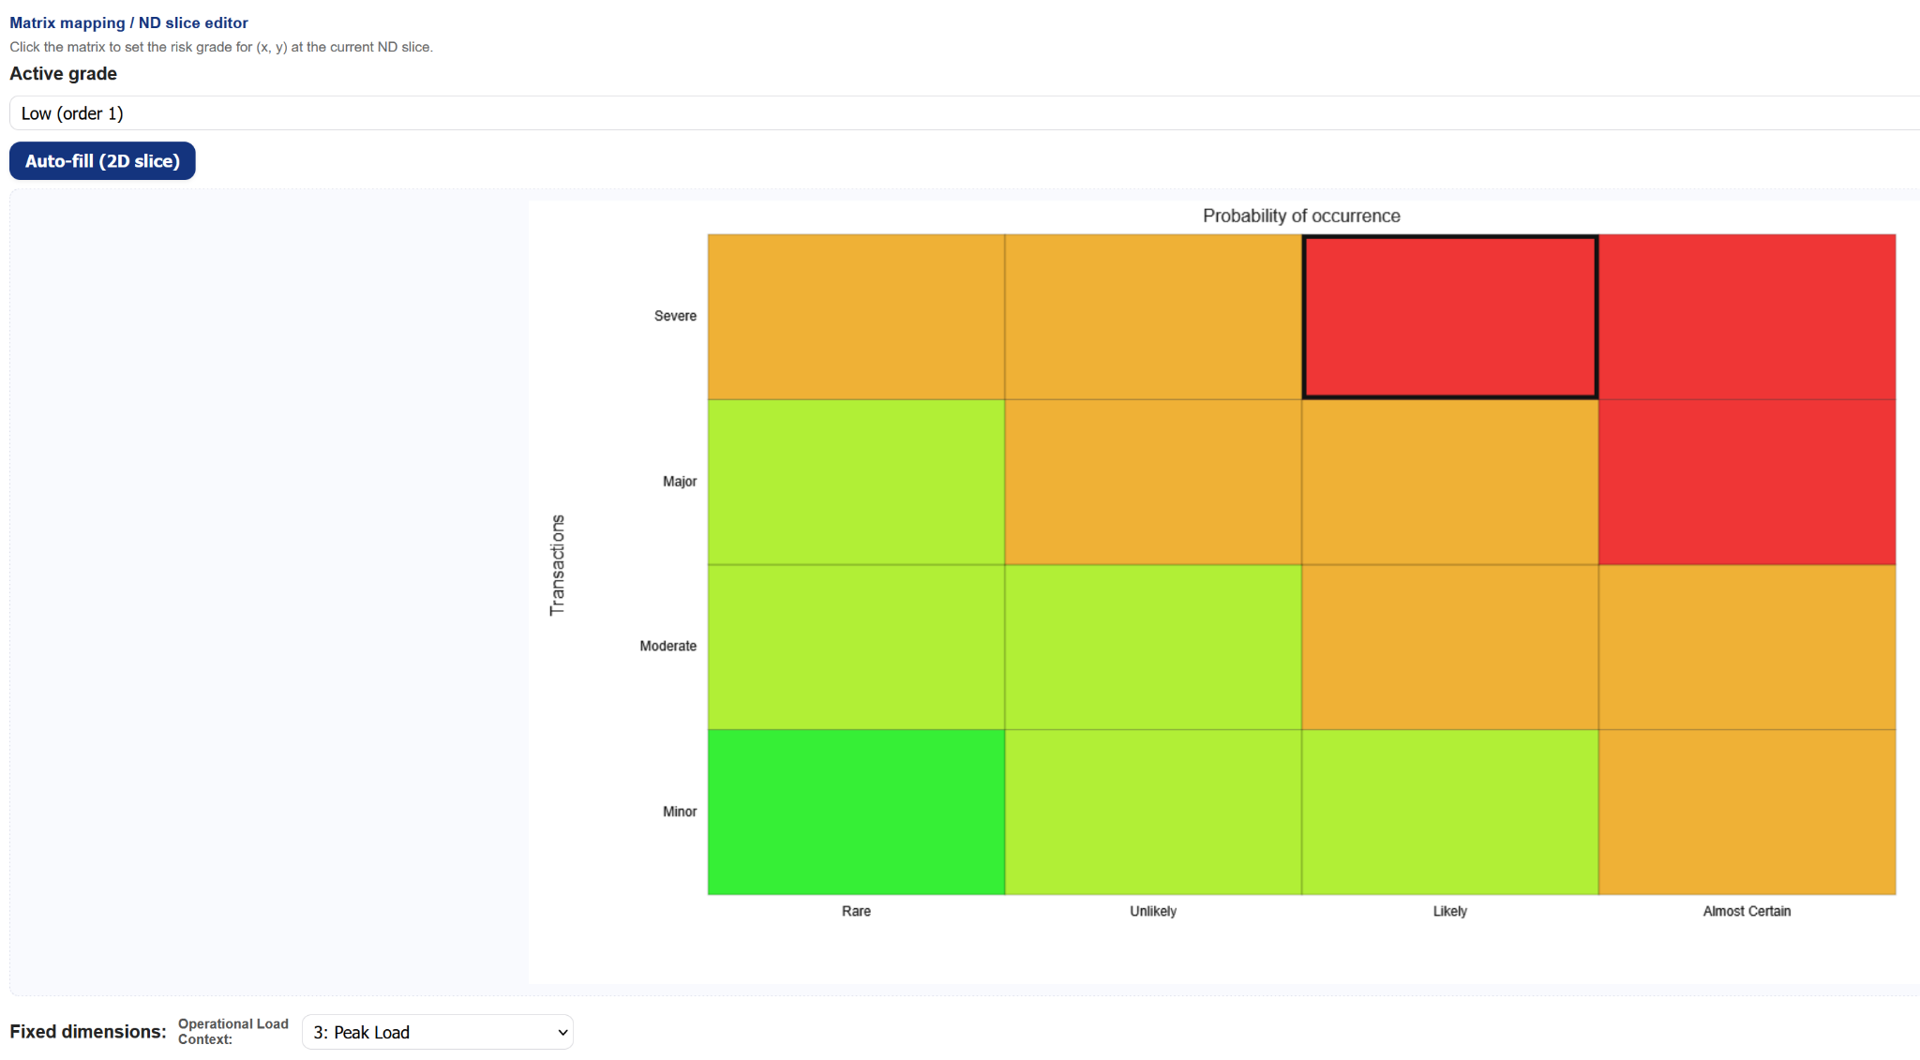
Task: Click the Severe / Almost Certain red cell
Action: coord(1747,317)
